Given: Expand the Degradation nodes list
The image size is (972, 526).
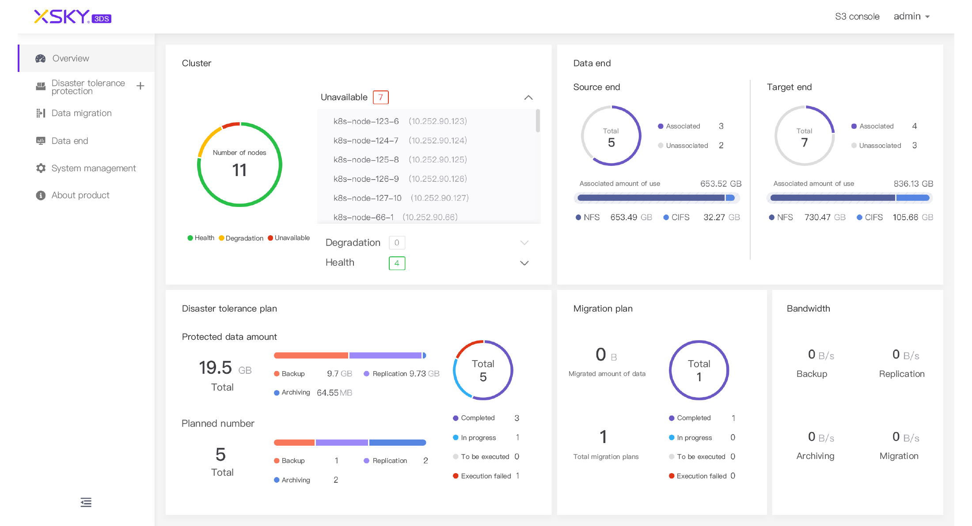Looking at the screenshot, I should click(x=524, y=243).
